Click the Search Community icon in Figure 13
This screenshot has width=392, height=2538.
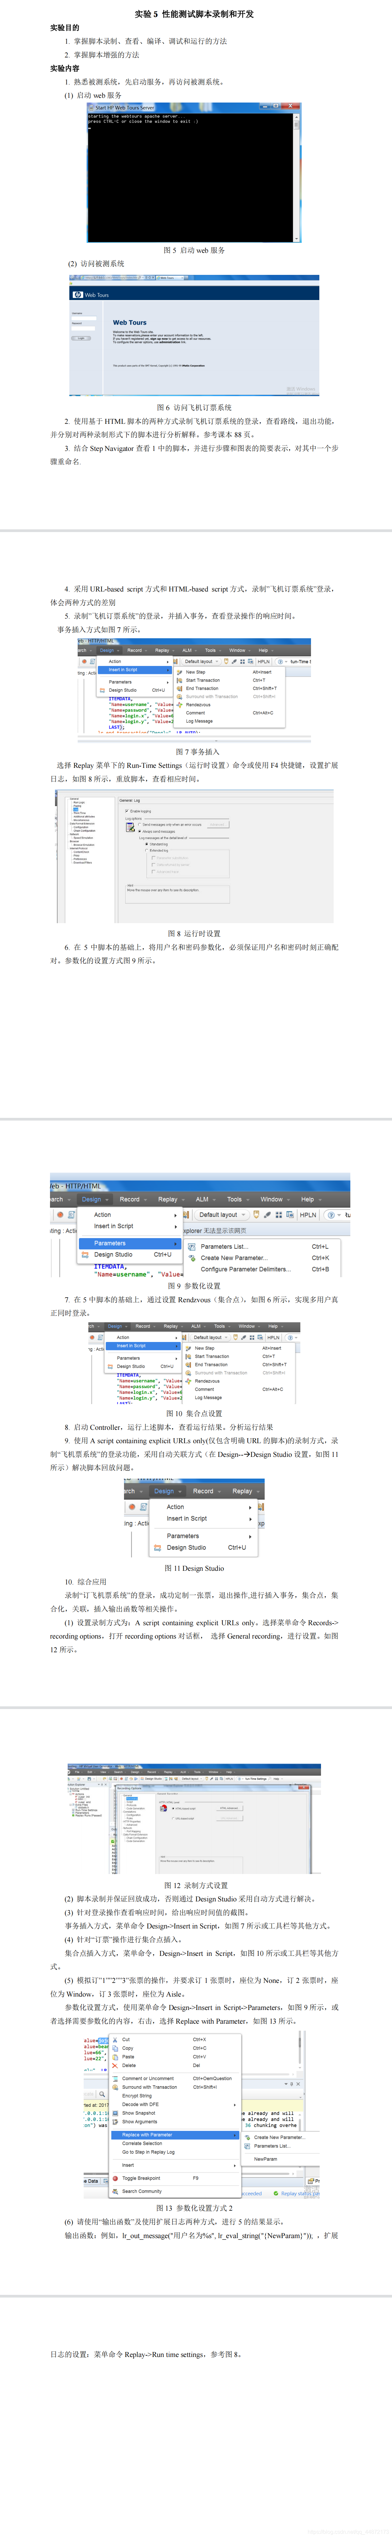(x=115, y=2191)
